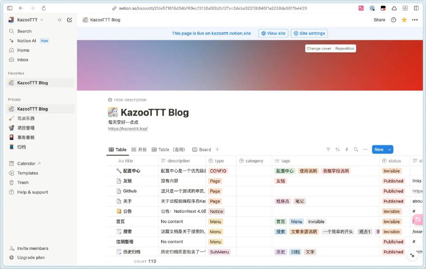
Task: Click the page icon beside KazooTTT Blog title
Action: coord(113,112)
